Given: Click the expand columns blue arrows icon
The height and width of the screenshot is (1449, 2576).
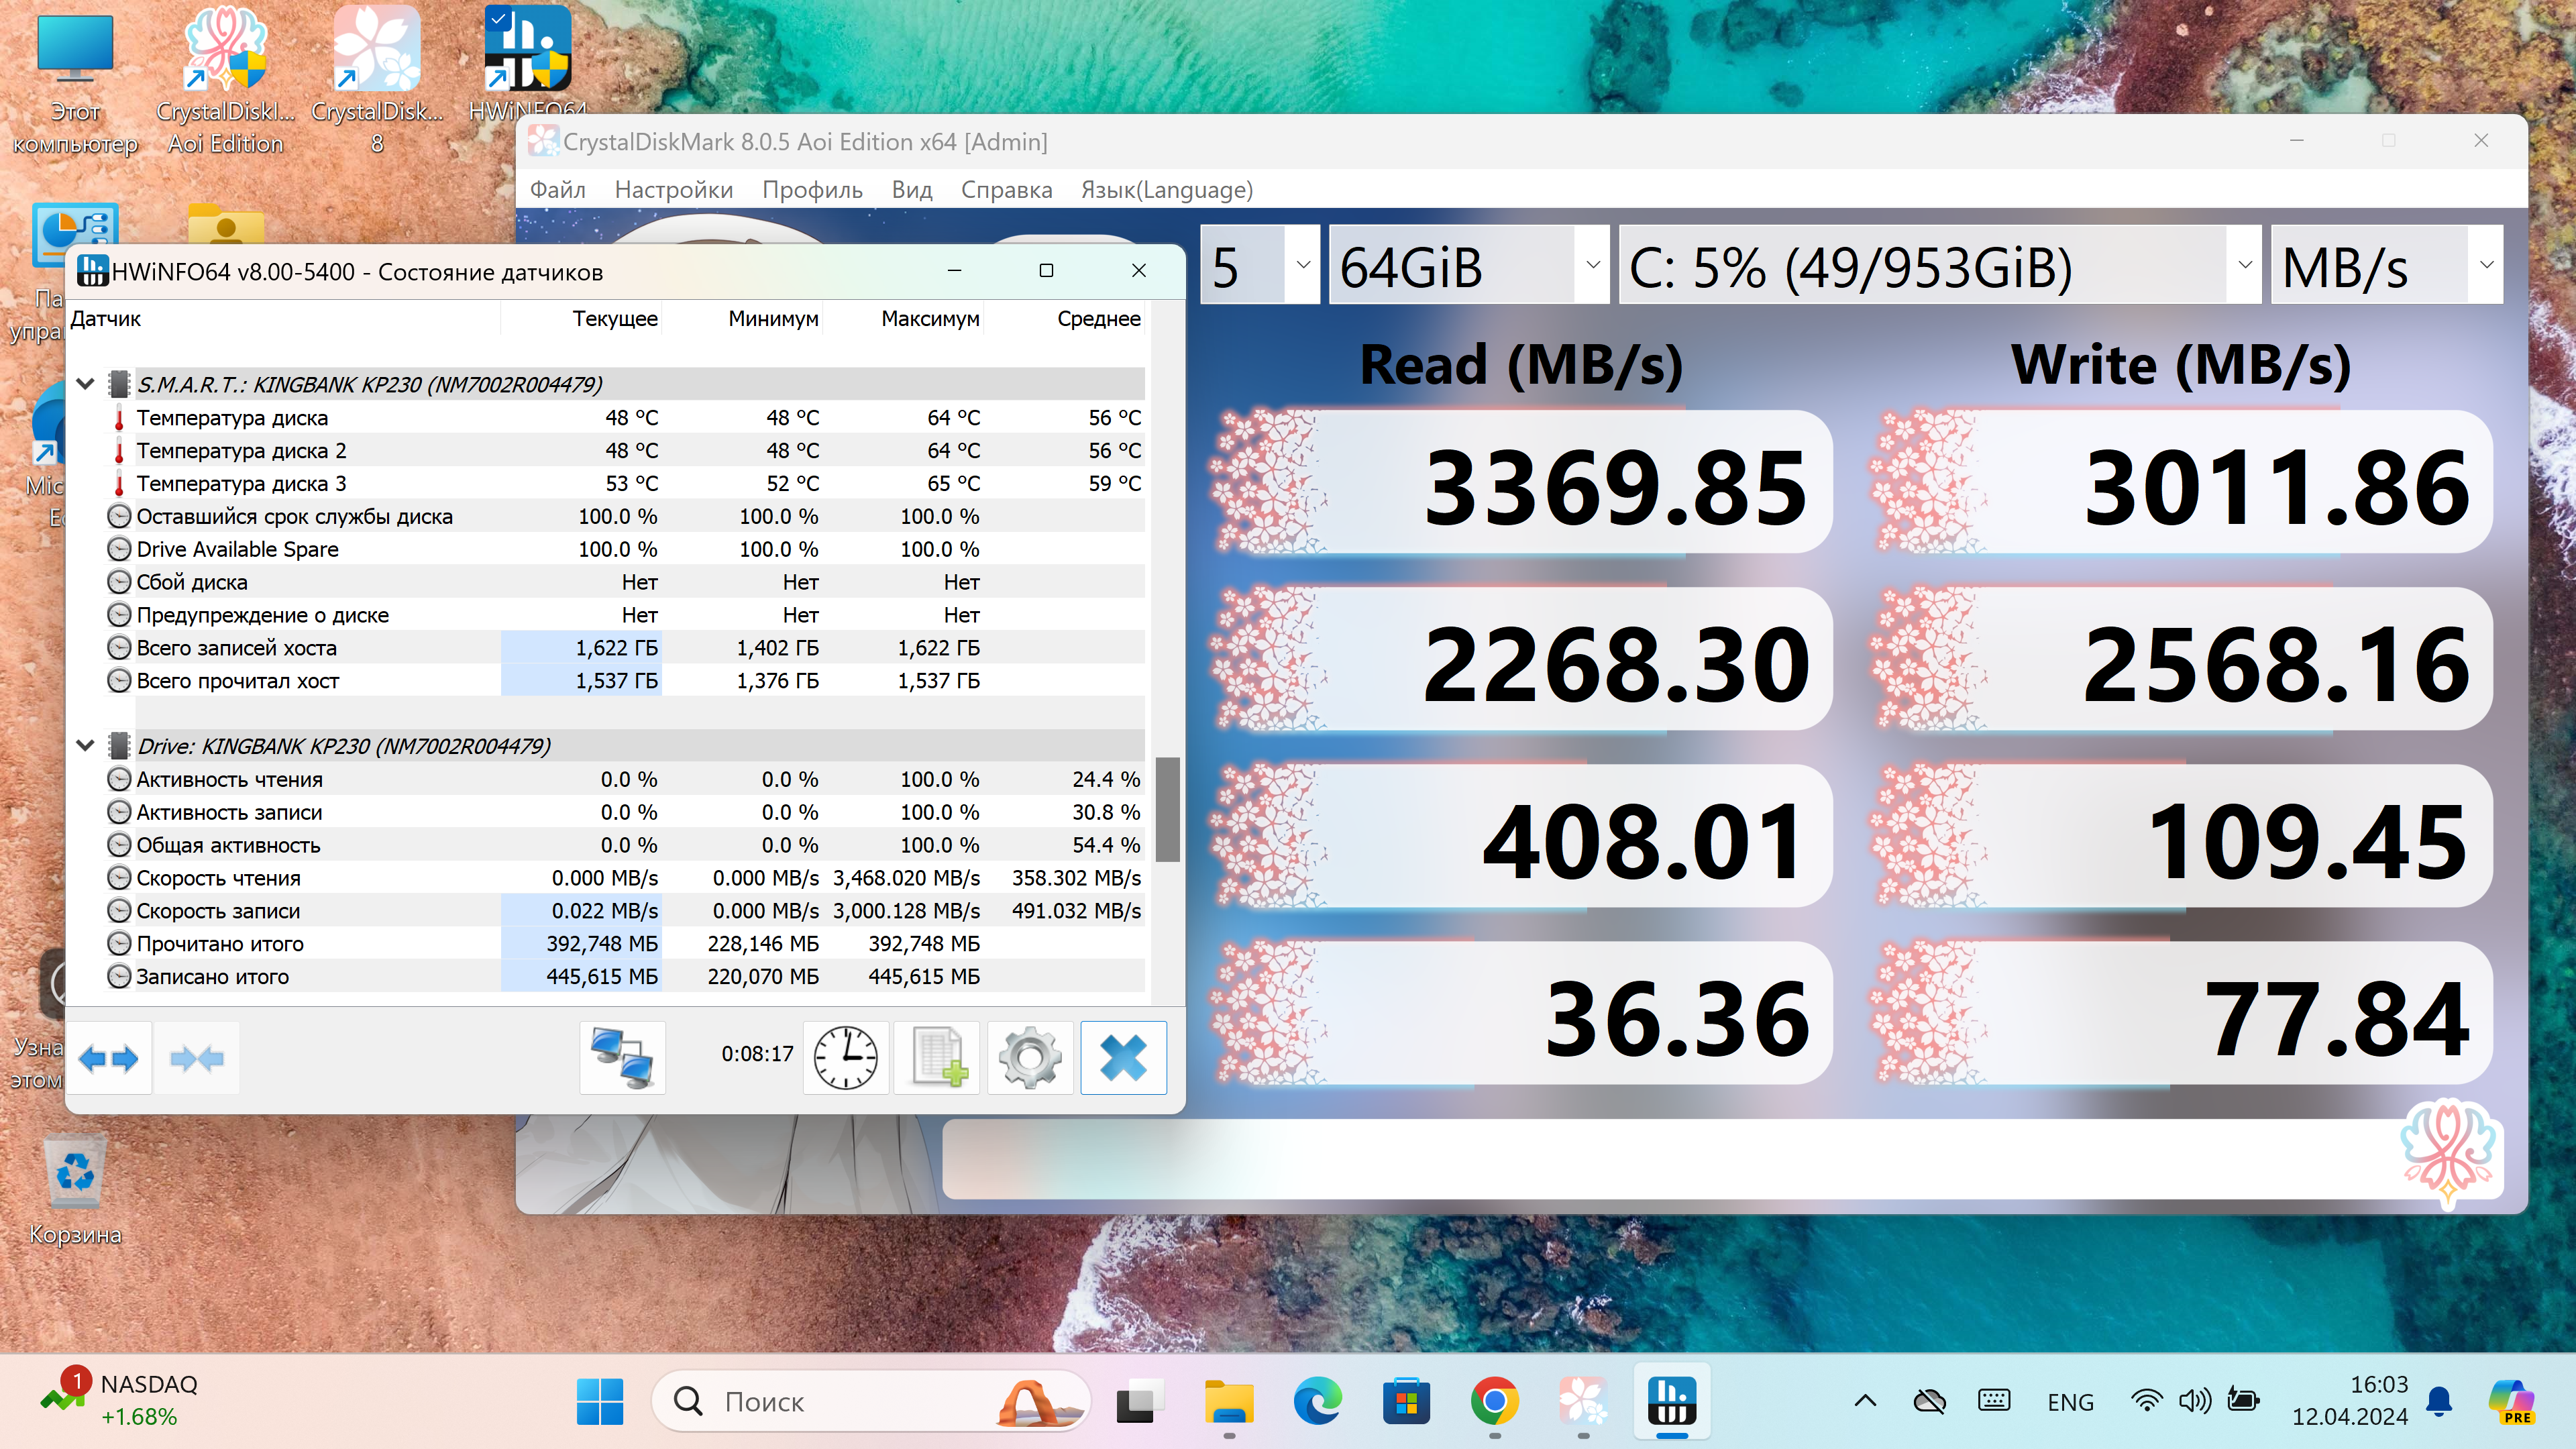Looking at the screenshot, I should [x=108, y=1058].
